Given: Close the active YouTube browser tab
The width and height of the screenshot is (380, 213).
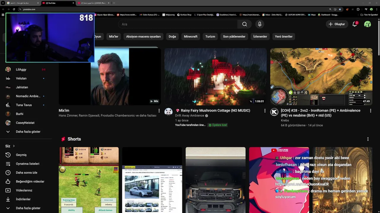Looking at the screenshot, I should coord(73,3).
